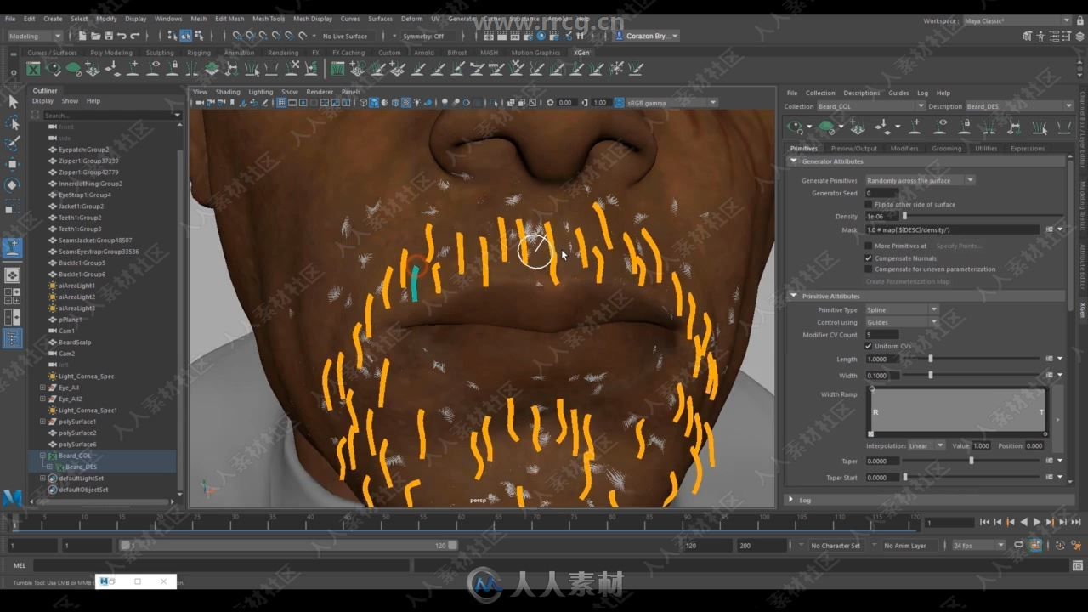Adjust the Taper slider handle

[971, 461]
